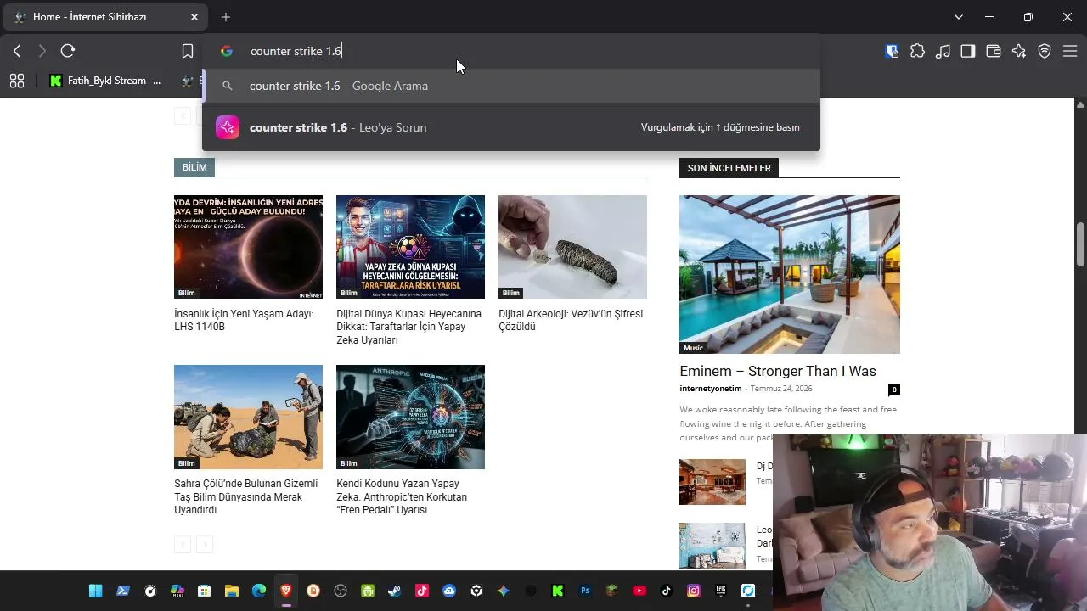The image size is (1087, 611).
Task: Read 'Dijital Arkeoloji: Vezüv'ün Şifresi Çözüldü'
Action: (571, 320)
